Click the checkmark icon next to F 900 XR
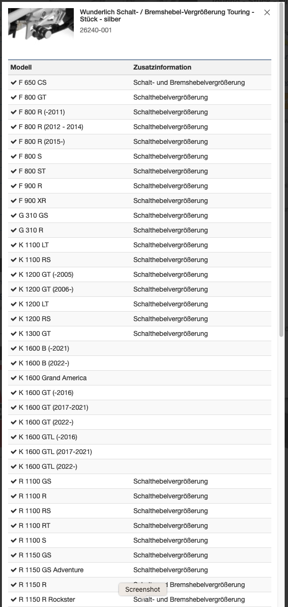This screenshot has height=607, width=288. pos(13,201)
